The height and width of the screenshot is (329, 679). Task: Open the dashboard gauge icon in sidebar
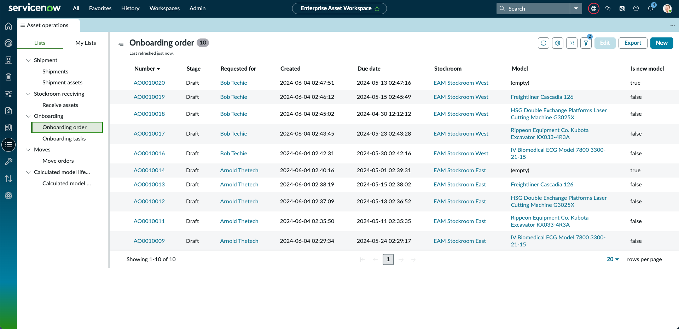click(x=8, y=43)
